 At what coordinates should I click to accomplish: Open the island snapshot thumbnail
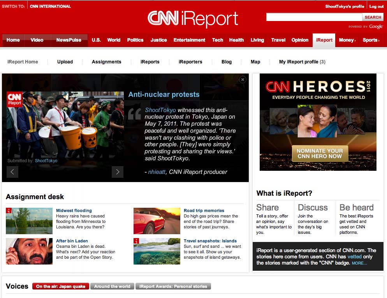click(x=157, y=251)
